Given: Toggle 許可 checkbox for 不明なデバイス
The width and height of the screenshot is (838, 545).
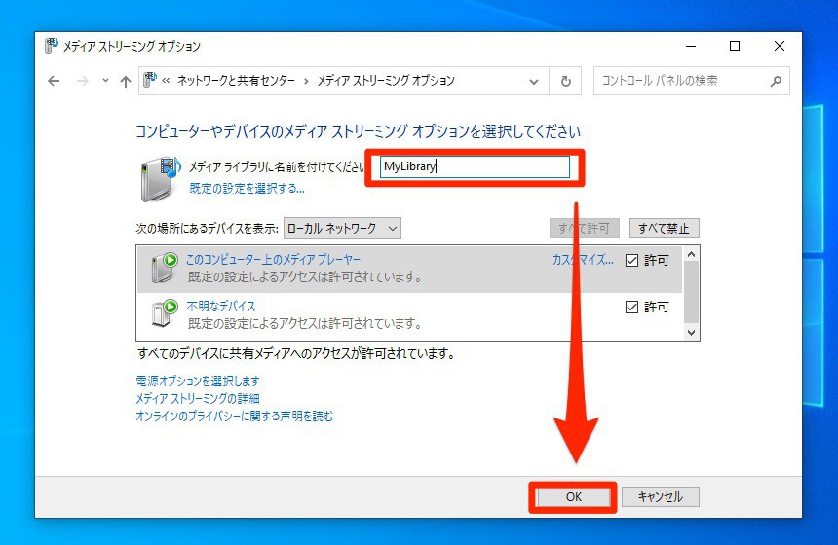Looking at the screenshot, I should [x=631, y=307].
